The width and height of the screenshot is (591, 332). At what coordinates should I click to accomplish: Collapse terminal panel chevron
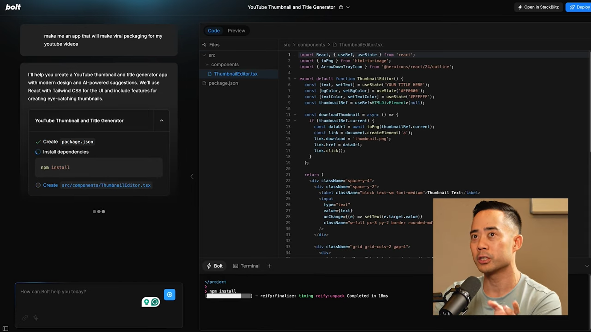click(587, 266)
